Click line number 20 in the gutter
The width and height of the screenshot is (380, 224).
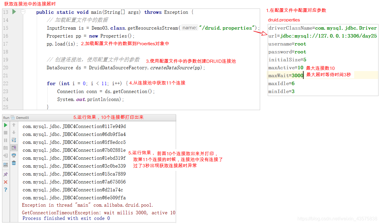6,68
